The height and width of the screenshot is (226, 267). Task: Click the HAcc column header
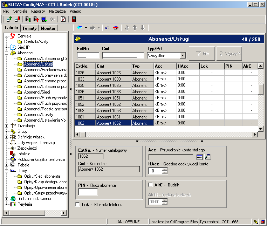pyautogui.click(x=188, y=66)
